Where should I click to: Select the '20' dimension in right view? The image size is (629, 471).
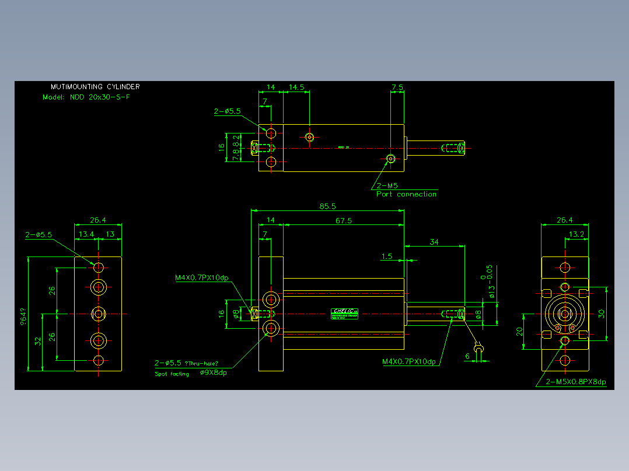(x=519, y=332)
